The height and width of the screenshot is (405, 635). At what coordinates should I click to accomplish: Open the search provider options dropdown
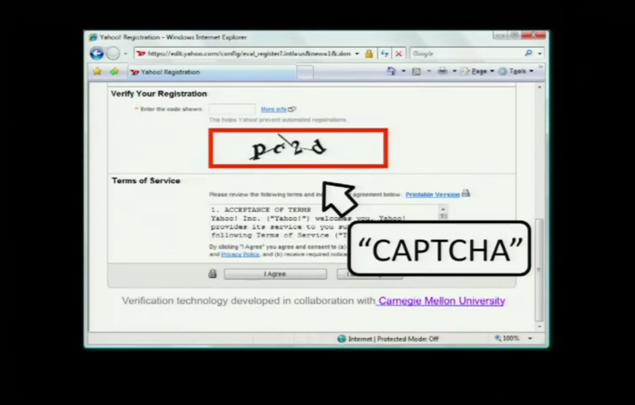(540, 54)
